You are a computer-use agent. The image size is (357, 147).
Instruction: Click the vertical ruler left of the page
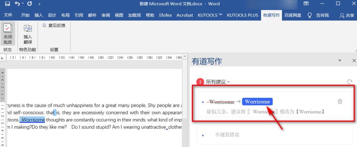3,108
